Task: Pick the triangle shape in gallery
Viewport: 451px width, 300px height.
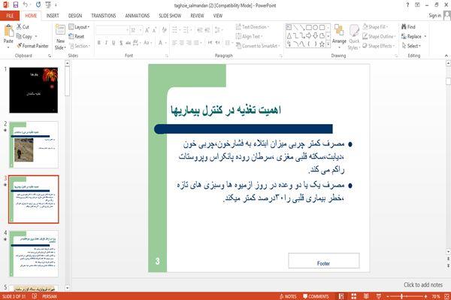Action: point(289,35)
